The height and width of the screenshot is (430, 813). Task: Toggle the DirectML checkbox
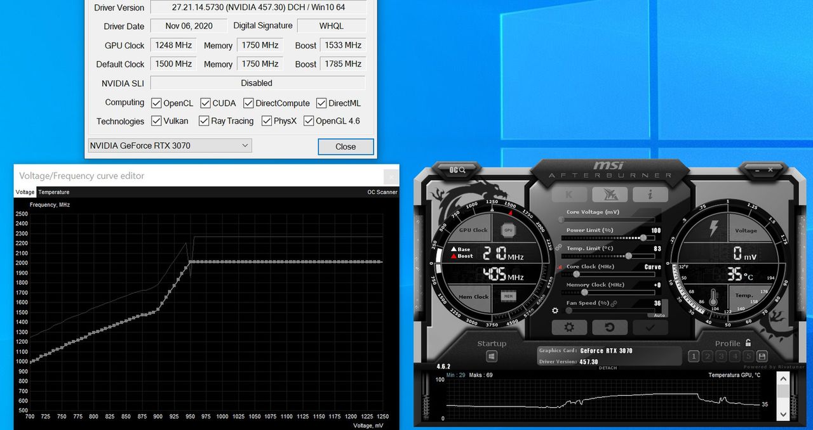pyautogui.click(x=321, y=103)
